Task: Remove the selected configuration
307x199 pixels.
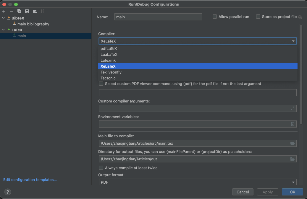Action: pos(12,11)
